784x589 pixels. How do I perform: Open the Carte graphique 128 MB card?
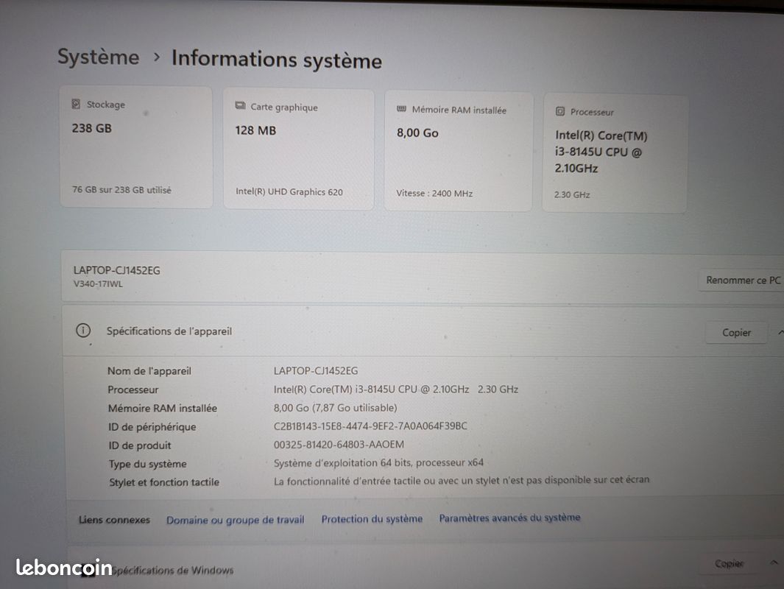pyautogui.click(x=298, y=149)
